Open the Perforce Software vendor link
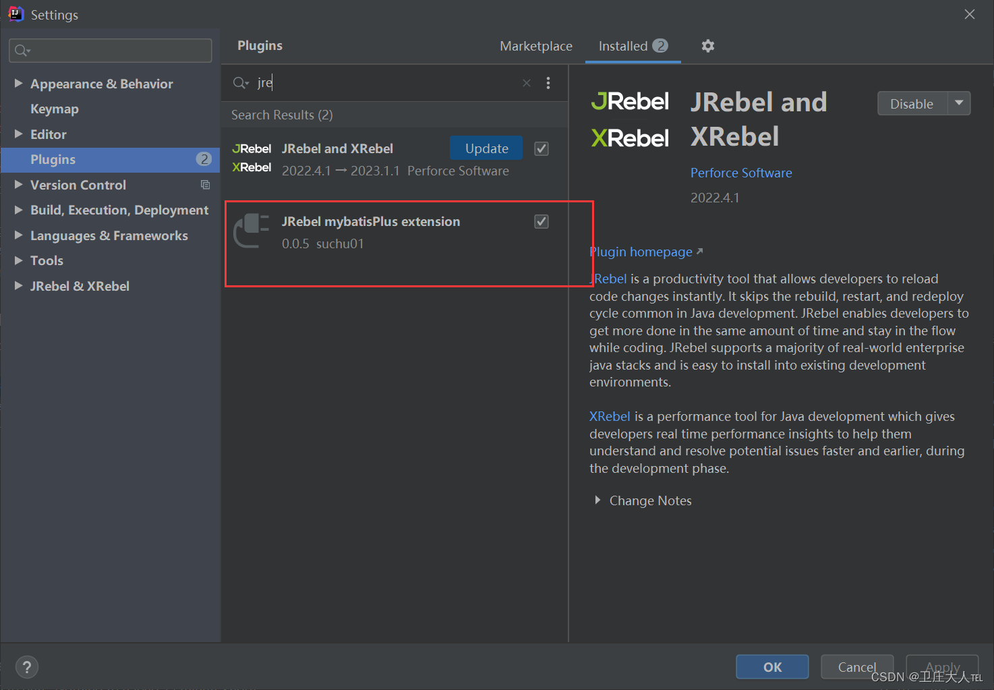994x690 pixels. (741, 173)
